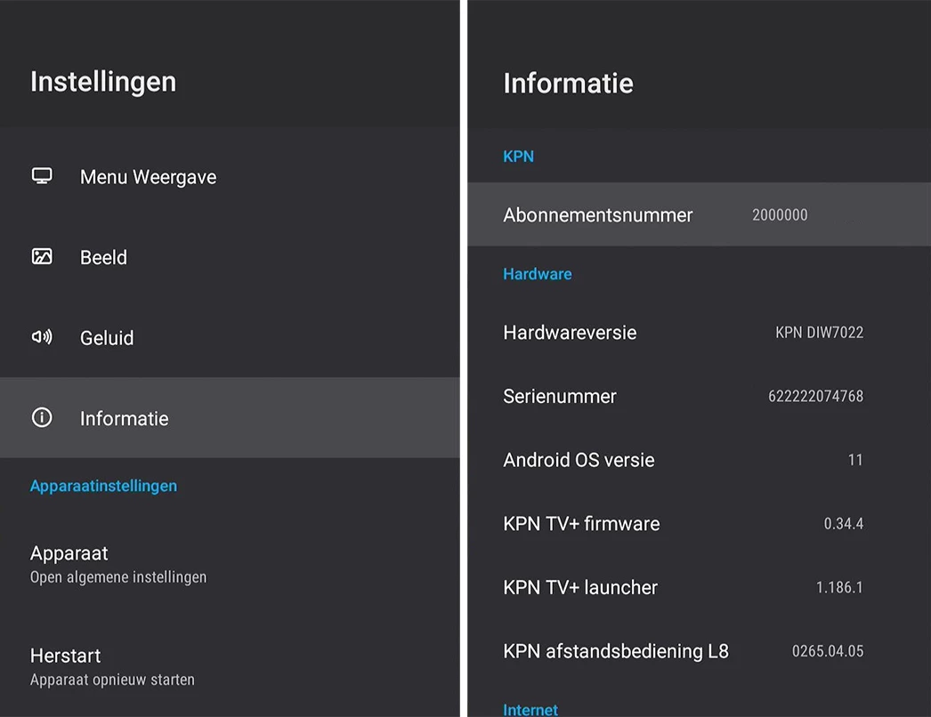Screen dimensions: 931x717
Task: Click the Geluid speaker icon
Action: click(x=42, y=337)
